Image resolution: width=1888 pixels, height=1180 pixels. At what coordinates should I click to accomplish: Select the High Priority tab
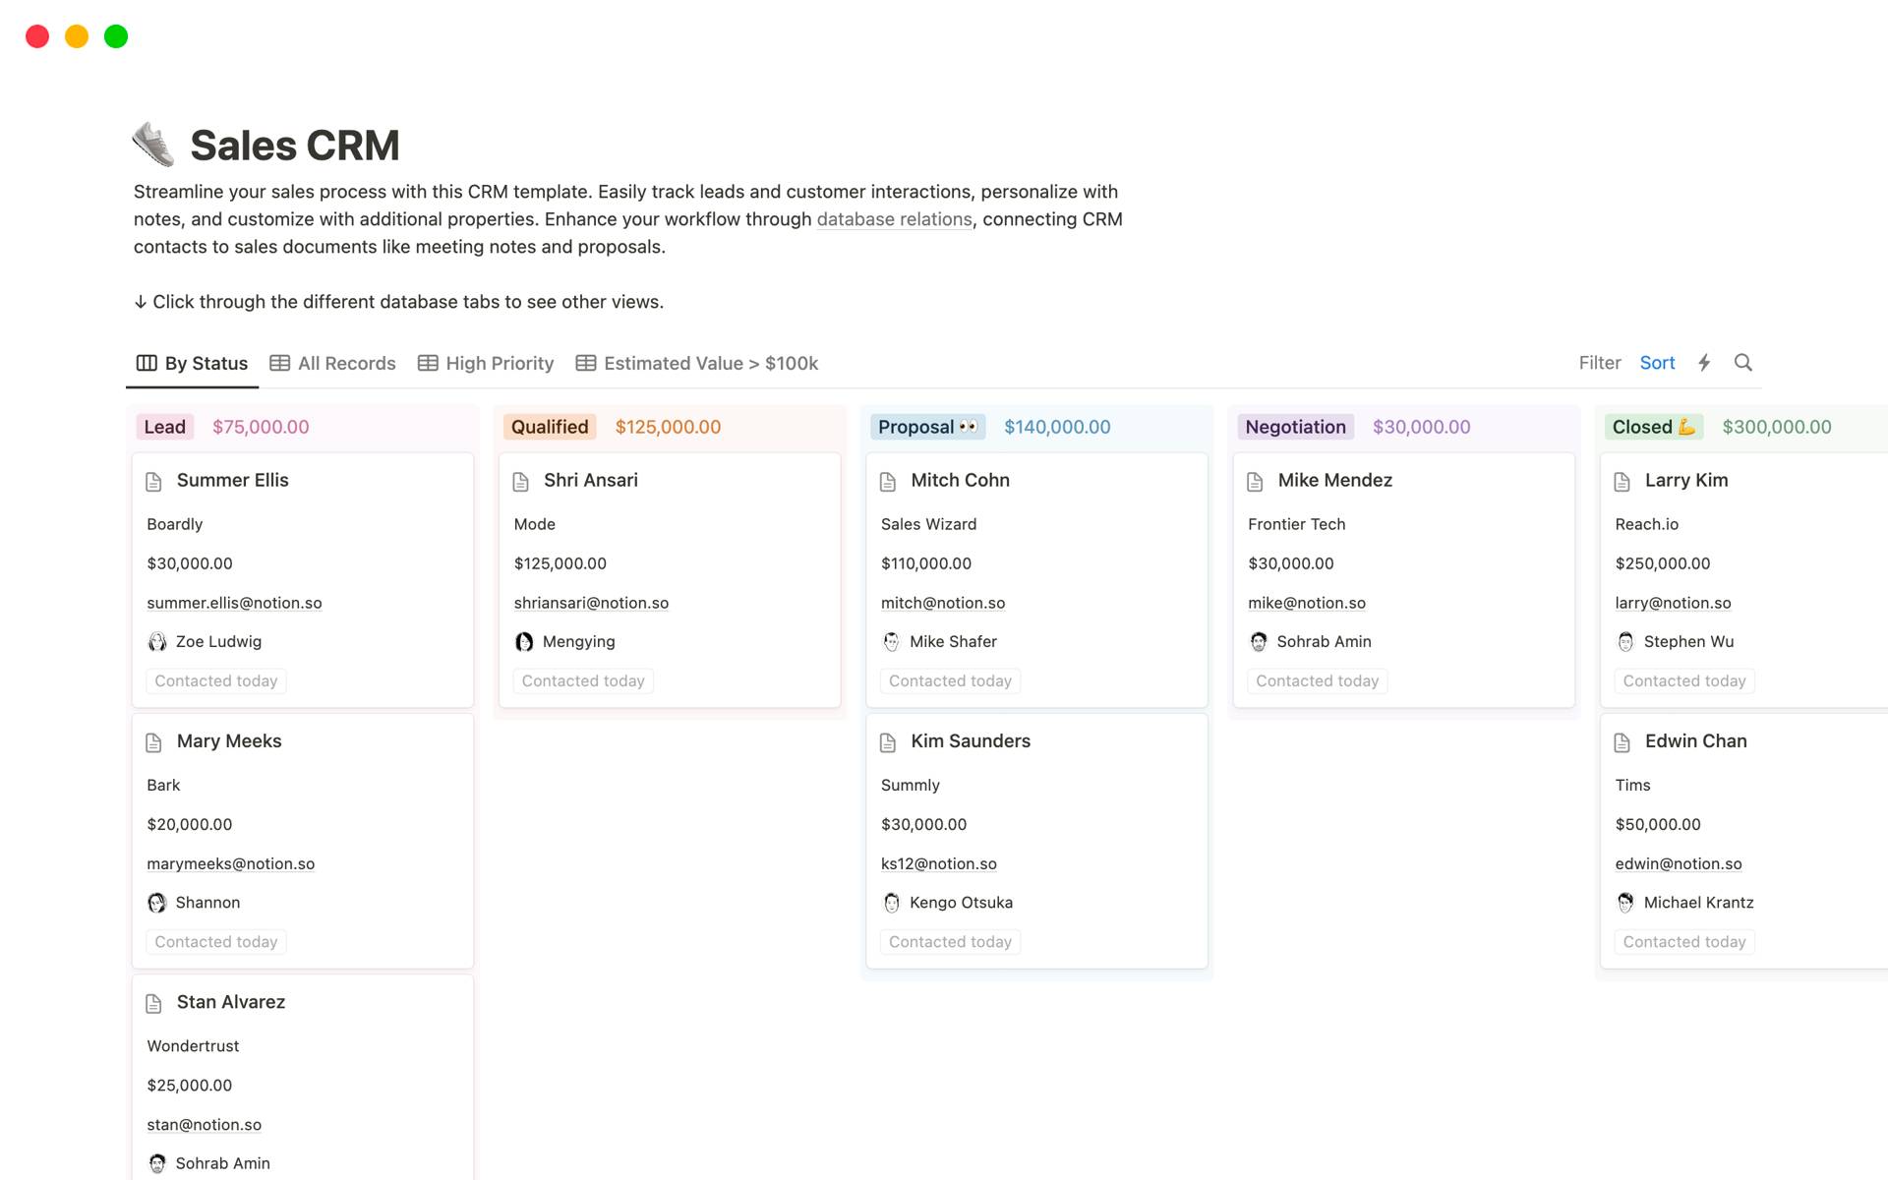(487, 363)
